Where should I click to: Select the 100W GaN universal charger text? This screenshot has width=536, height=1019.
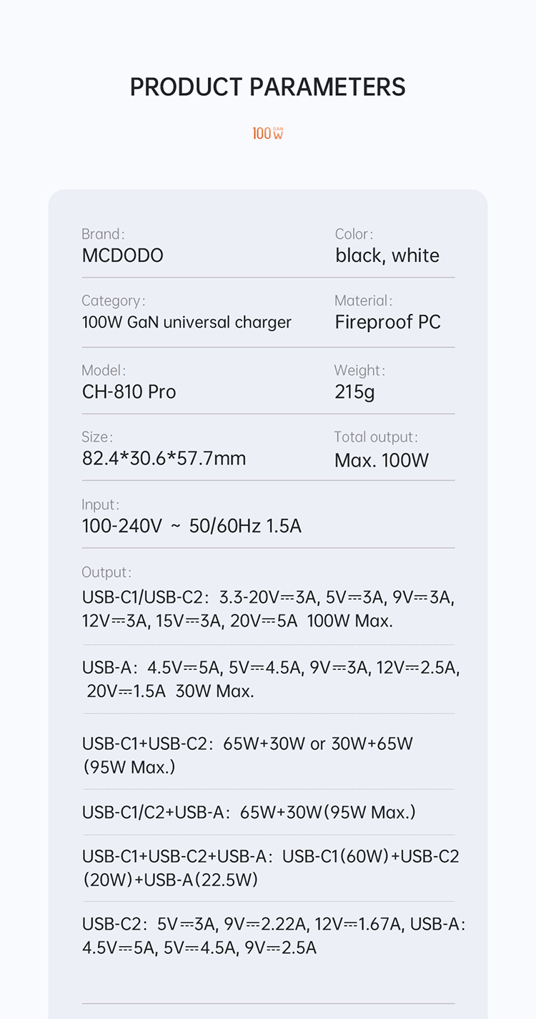coord(187,322)
